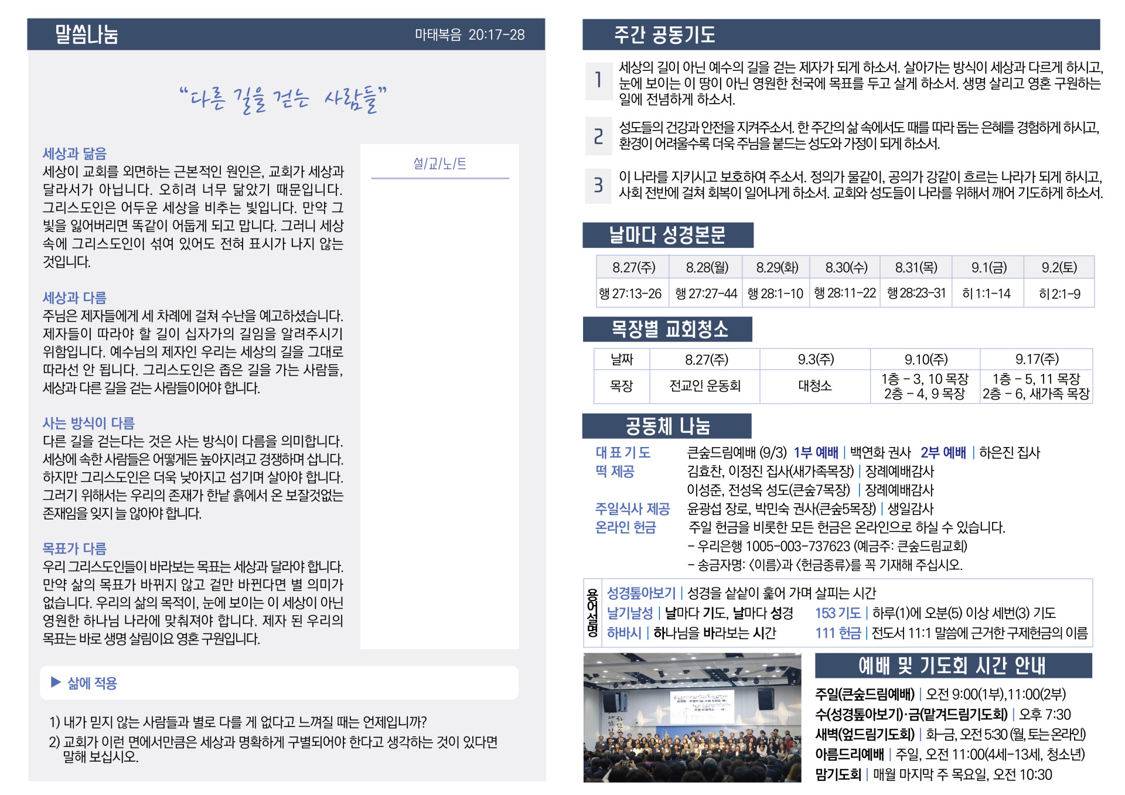This screenshot has height=795, width=1125.
Task: Click the 행 28:11-22 passage cell
Action: (x=845, y=293)
